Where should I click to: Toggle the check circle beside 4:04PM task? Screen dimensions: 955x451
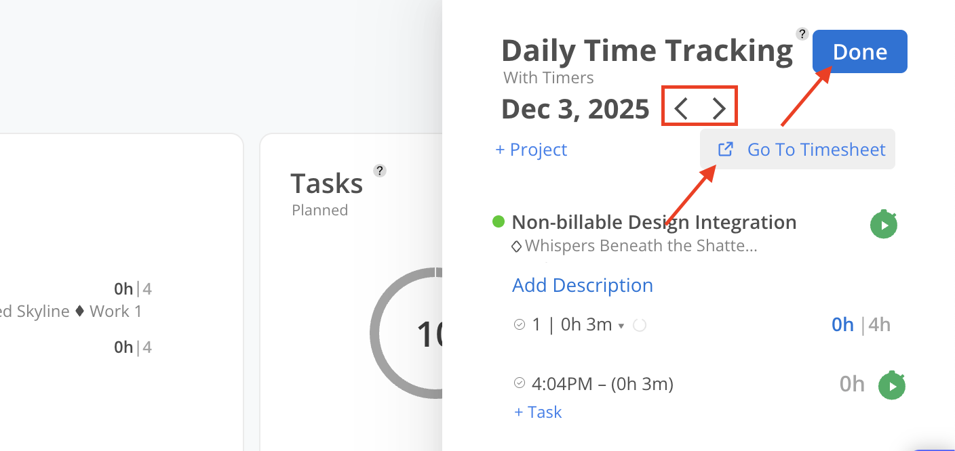520,383
